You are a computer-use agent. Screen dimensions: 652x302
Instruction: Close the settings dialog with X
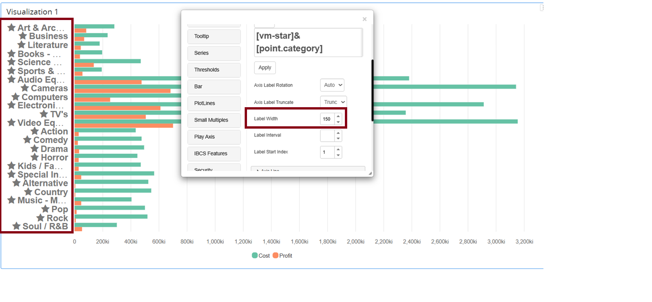click(364, 19)
